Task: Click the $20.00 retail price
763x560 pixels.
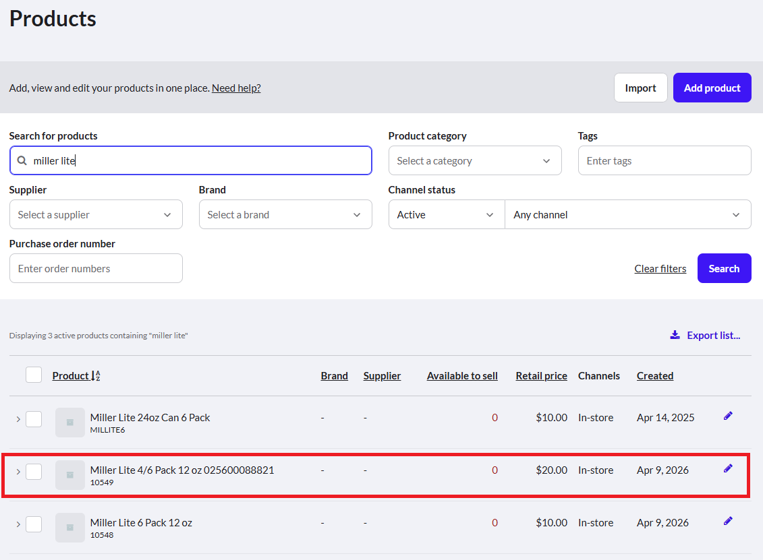Action: (x=551, y=470)
